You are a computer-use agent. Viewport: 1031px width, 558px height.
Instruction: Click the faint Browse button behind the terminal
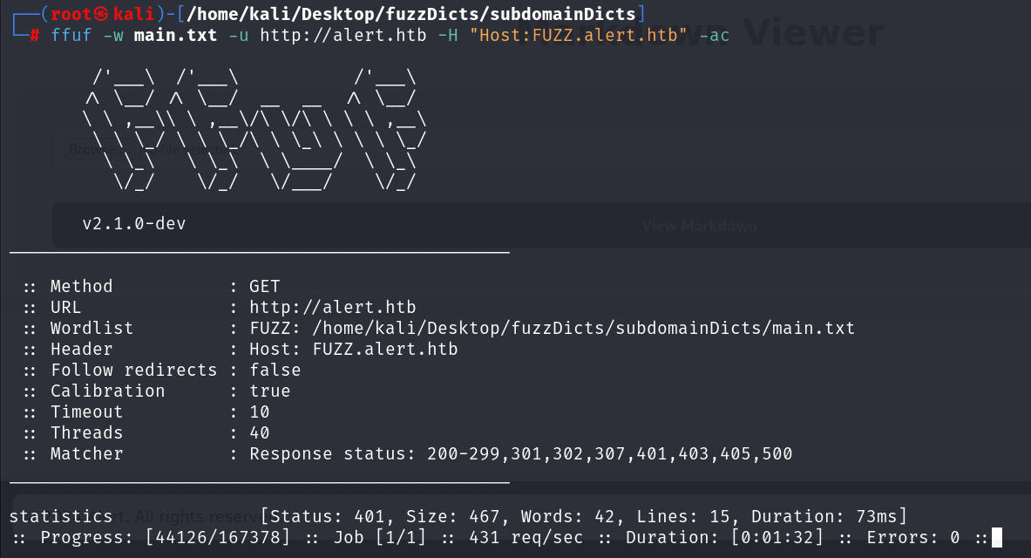pos(92,149)
